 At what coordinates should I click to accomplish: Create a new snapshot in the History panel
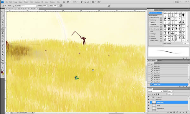(x=183, y=87)
